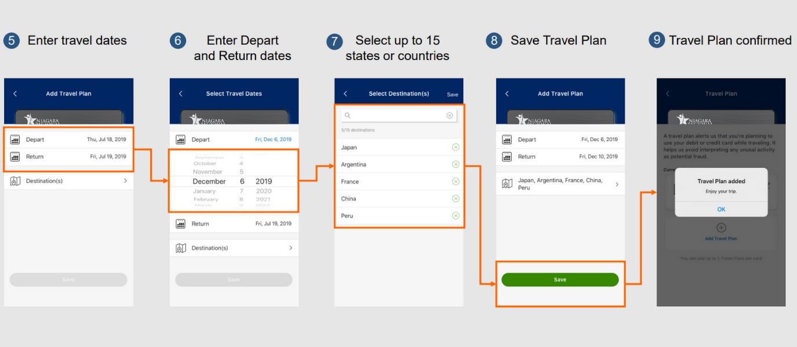The image size is (797, 347).
Task: Click the destination search input field
Action: pyautogui.click(x=399, y=116)
